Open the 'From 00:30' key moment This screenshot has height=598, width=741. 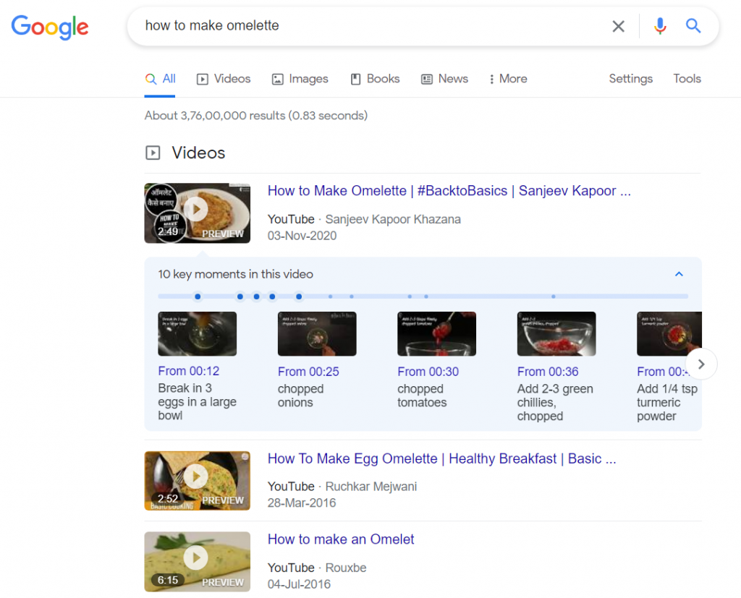[428, 372]
